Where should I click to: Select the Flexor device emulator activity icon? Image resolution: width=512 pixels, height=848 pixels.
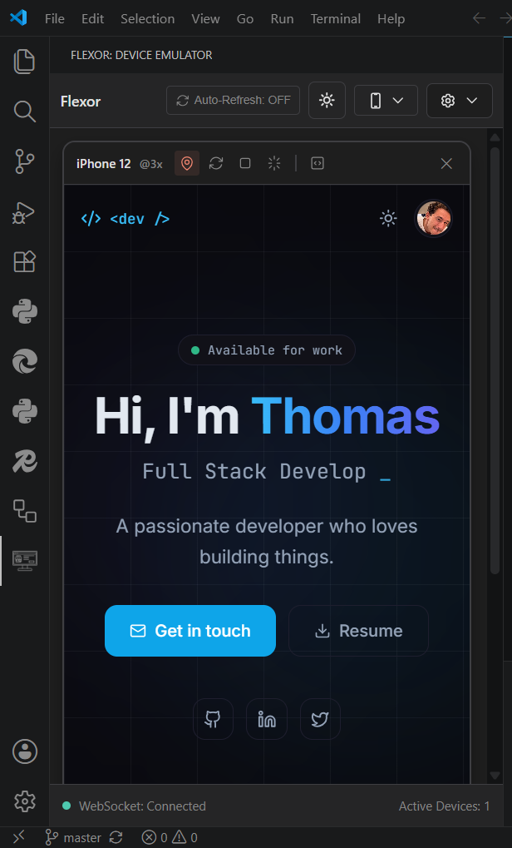point(24,561)
